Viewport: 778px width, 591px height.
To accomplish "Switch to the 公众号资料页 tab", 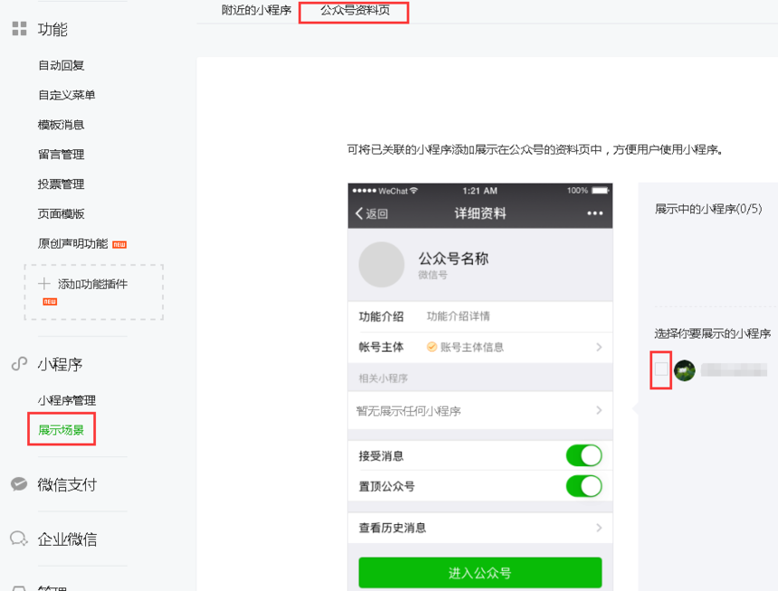I will [355, 11].
